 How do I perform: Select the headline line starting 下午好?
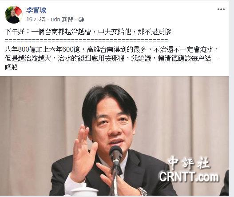(x=88, y=32)
